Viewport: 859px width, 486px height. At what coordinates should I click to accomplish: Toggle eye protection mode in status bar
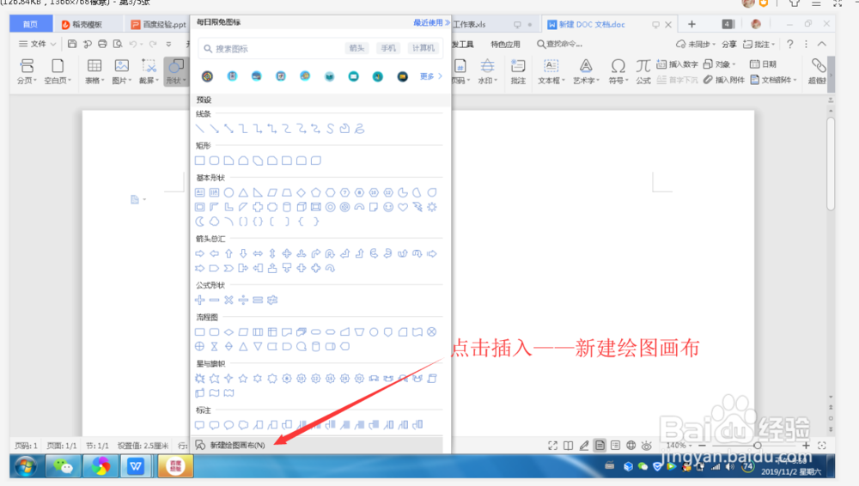(647, 446)
